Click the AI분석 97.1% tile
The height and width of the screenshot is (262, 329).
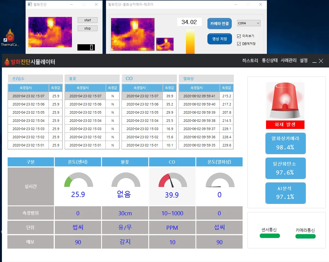(286, 193)
